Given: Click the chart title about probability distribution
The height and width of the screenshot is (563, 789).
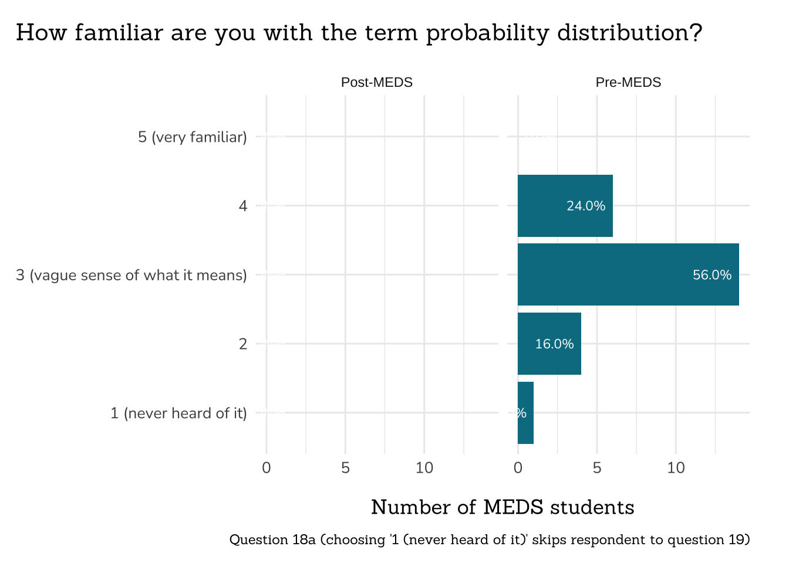Looking at the screenshot, I should 358,33.
